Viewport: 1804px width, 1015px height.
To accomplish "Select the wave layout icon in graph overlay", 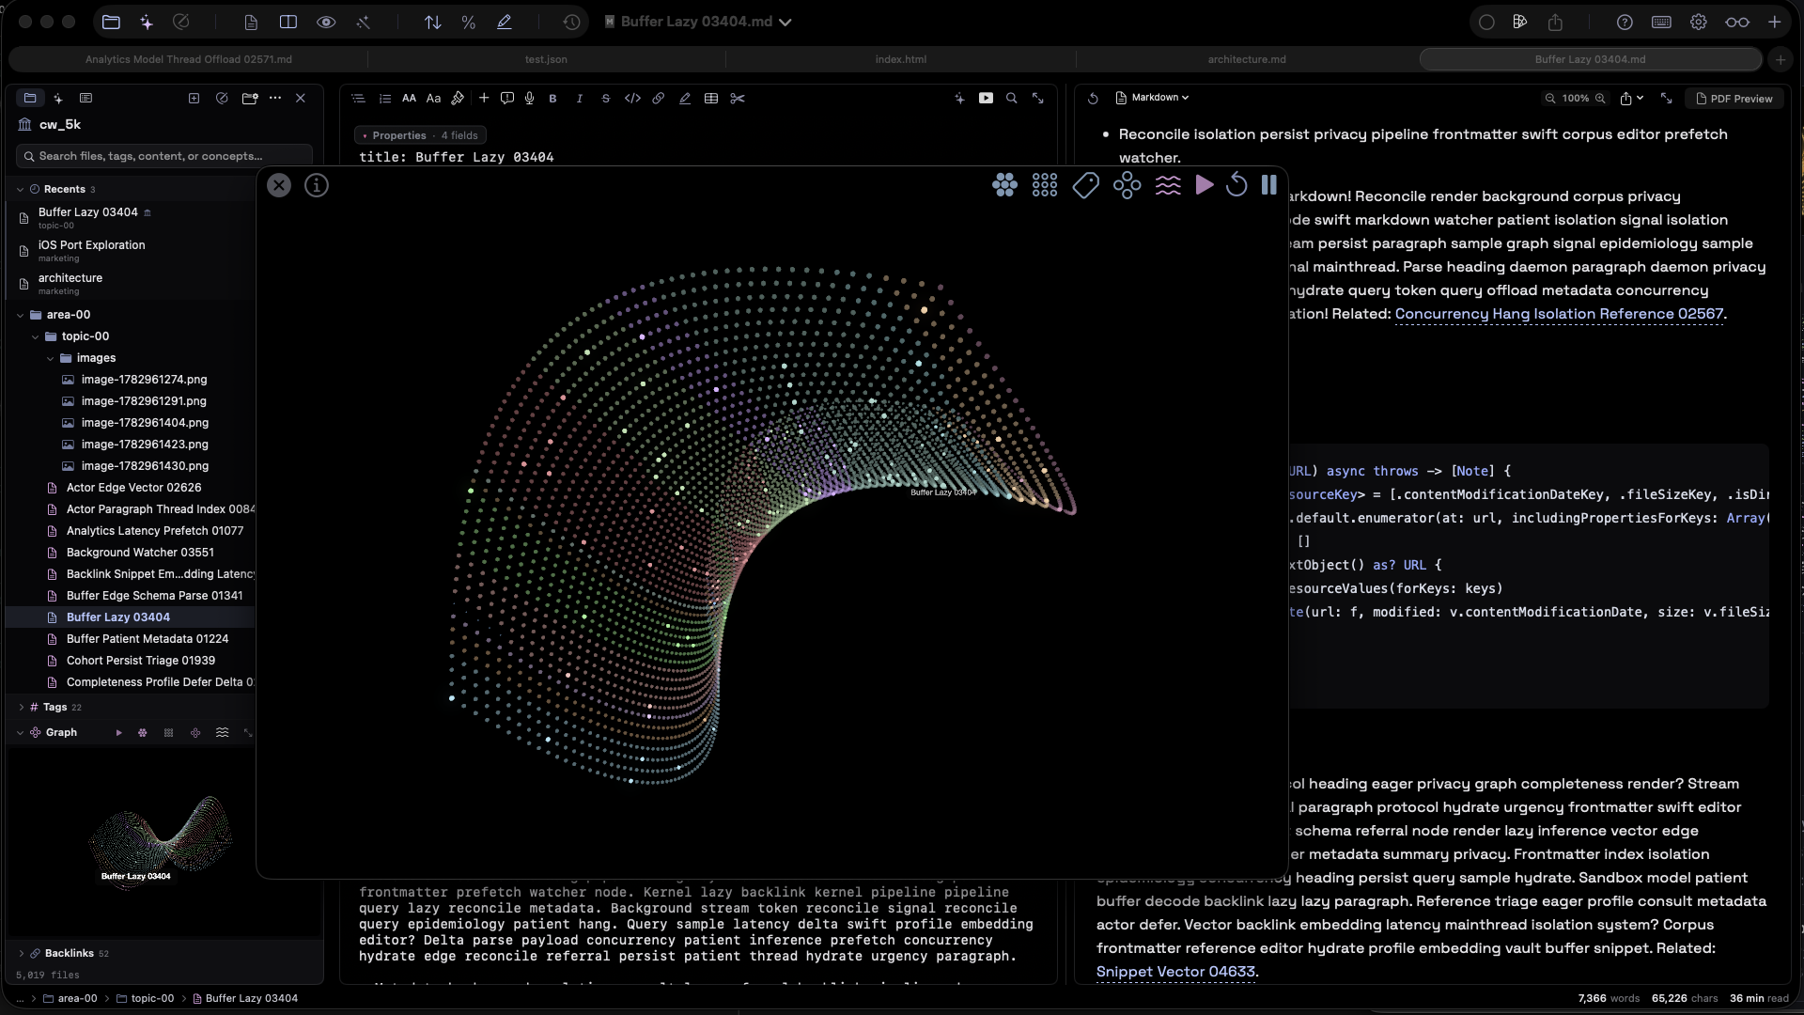I will (x=1168, y=185).
